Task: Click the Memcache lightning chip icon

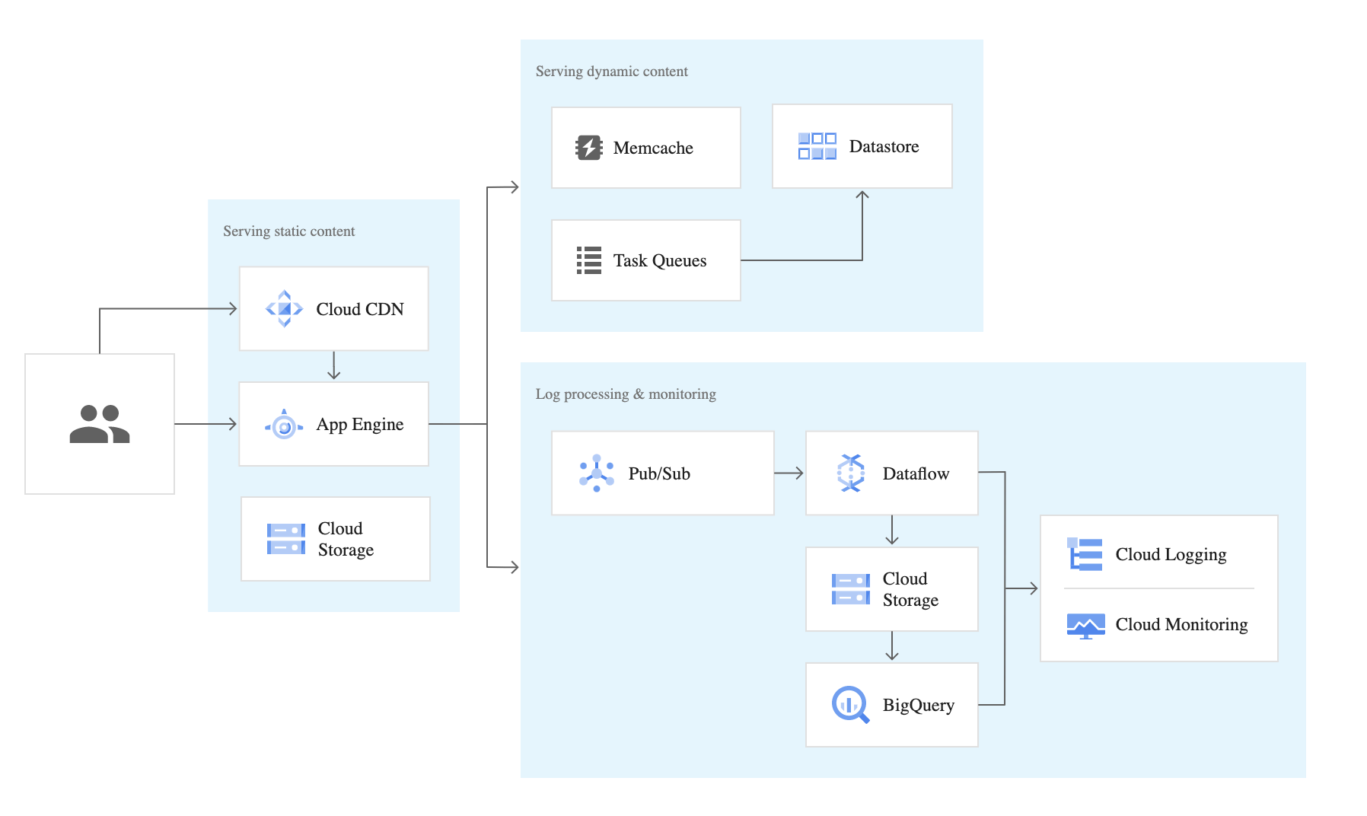Action: pos(589,148)
